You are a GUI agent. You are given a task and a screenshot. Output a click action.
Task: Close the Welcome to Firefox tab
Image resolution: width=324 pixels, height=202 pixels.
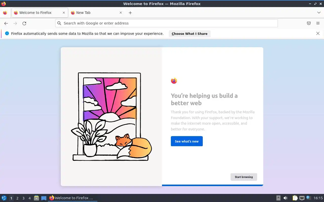(x=64, y=13)
